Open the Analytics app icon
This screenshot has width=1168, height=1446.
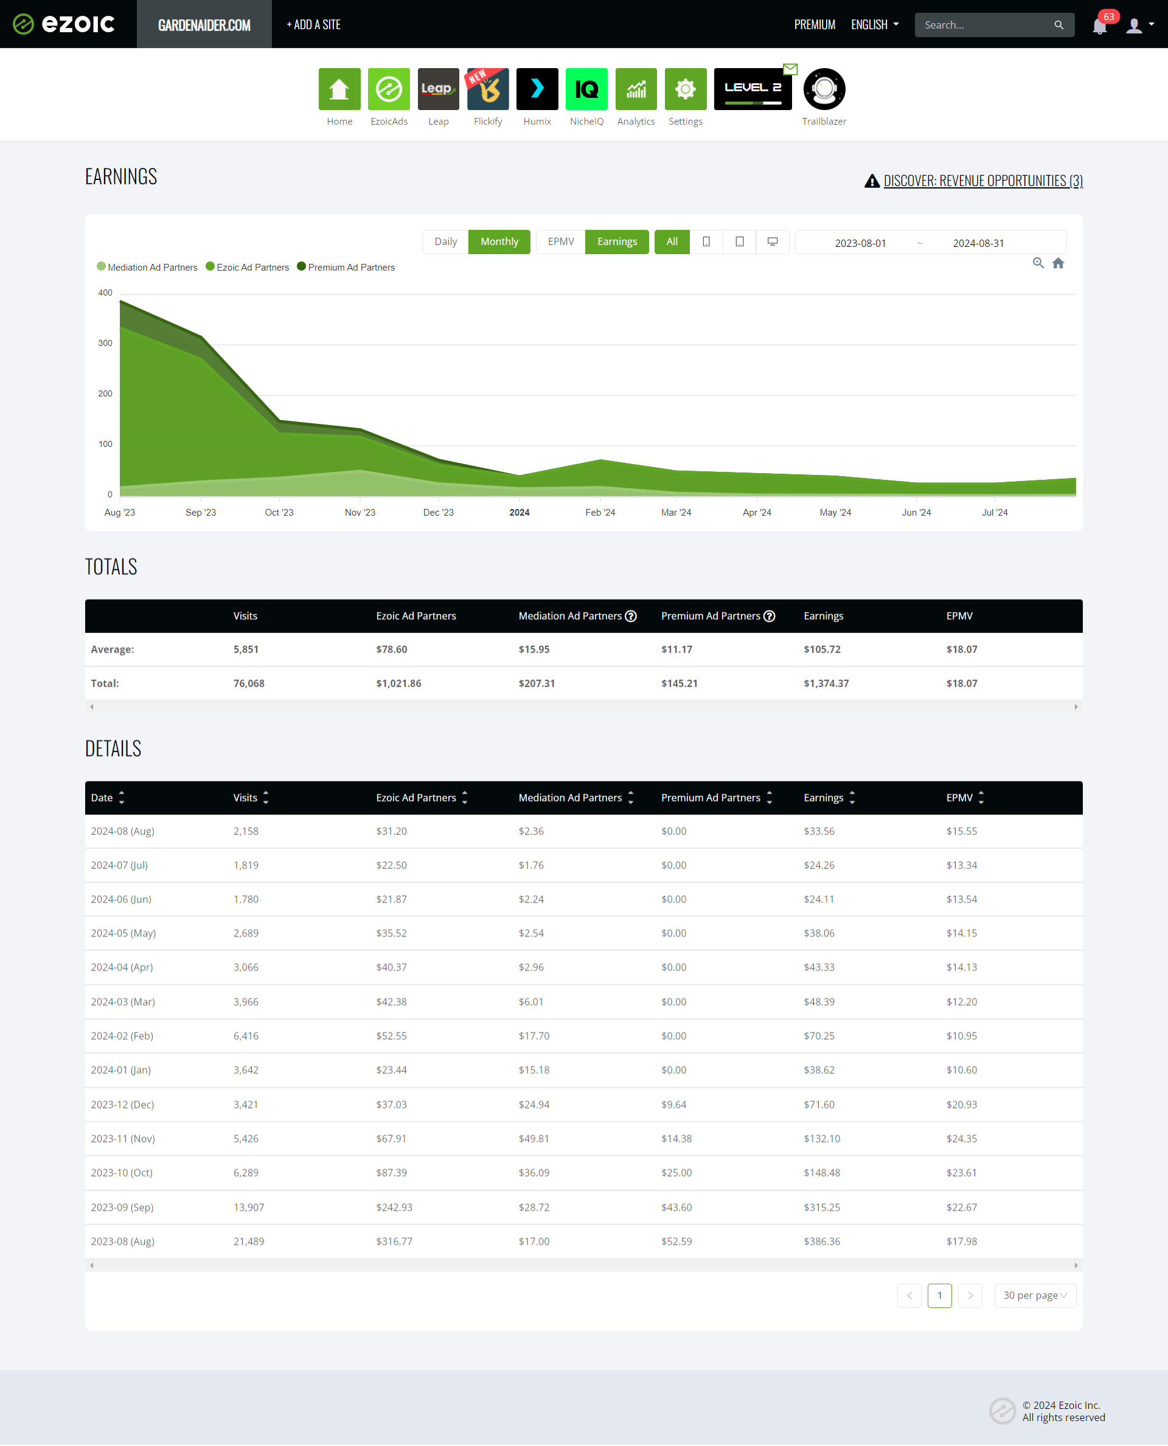pyautogui.click(x=636, y=89)
